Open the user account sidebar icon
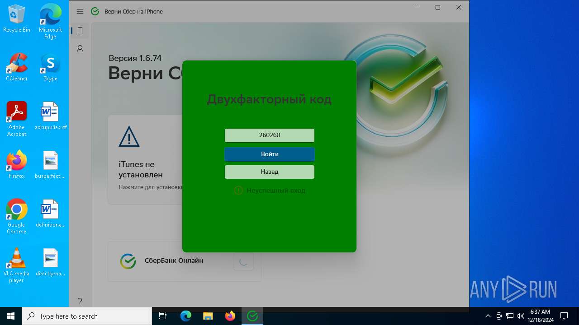Image resolution: width=579 pixels, height=325 pixels. [x=80, y=49]
